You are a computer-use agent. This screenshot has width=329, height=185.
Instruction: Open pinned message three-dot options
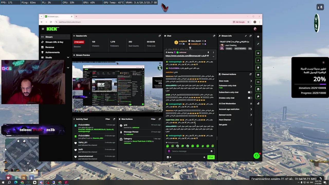pyautogui.click(x=213, y=52)
